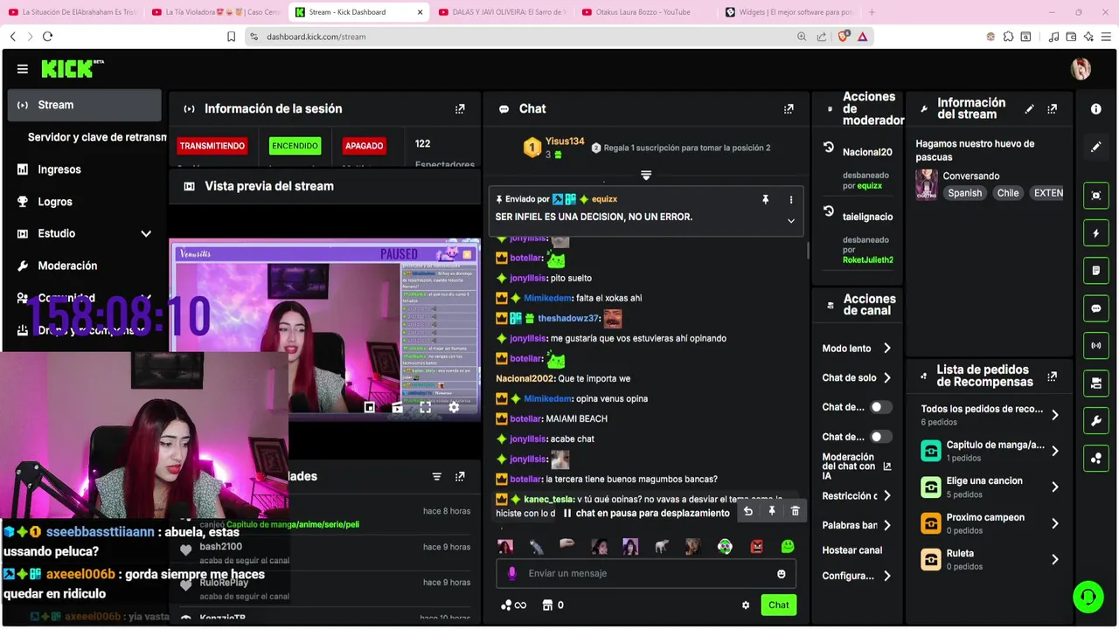
Task: Enter fullscreen in stream preview
Action: [x=426, y=407]
